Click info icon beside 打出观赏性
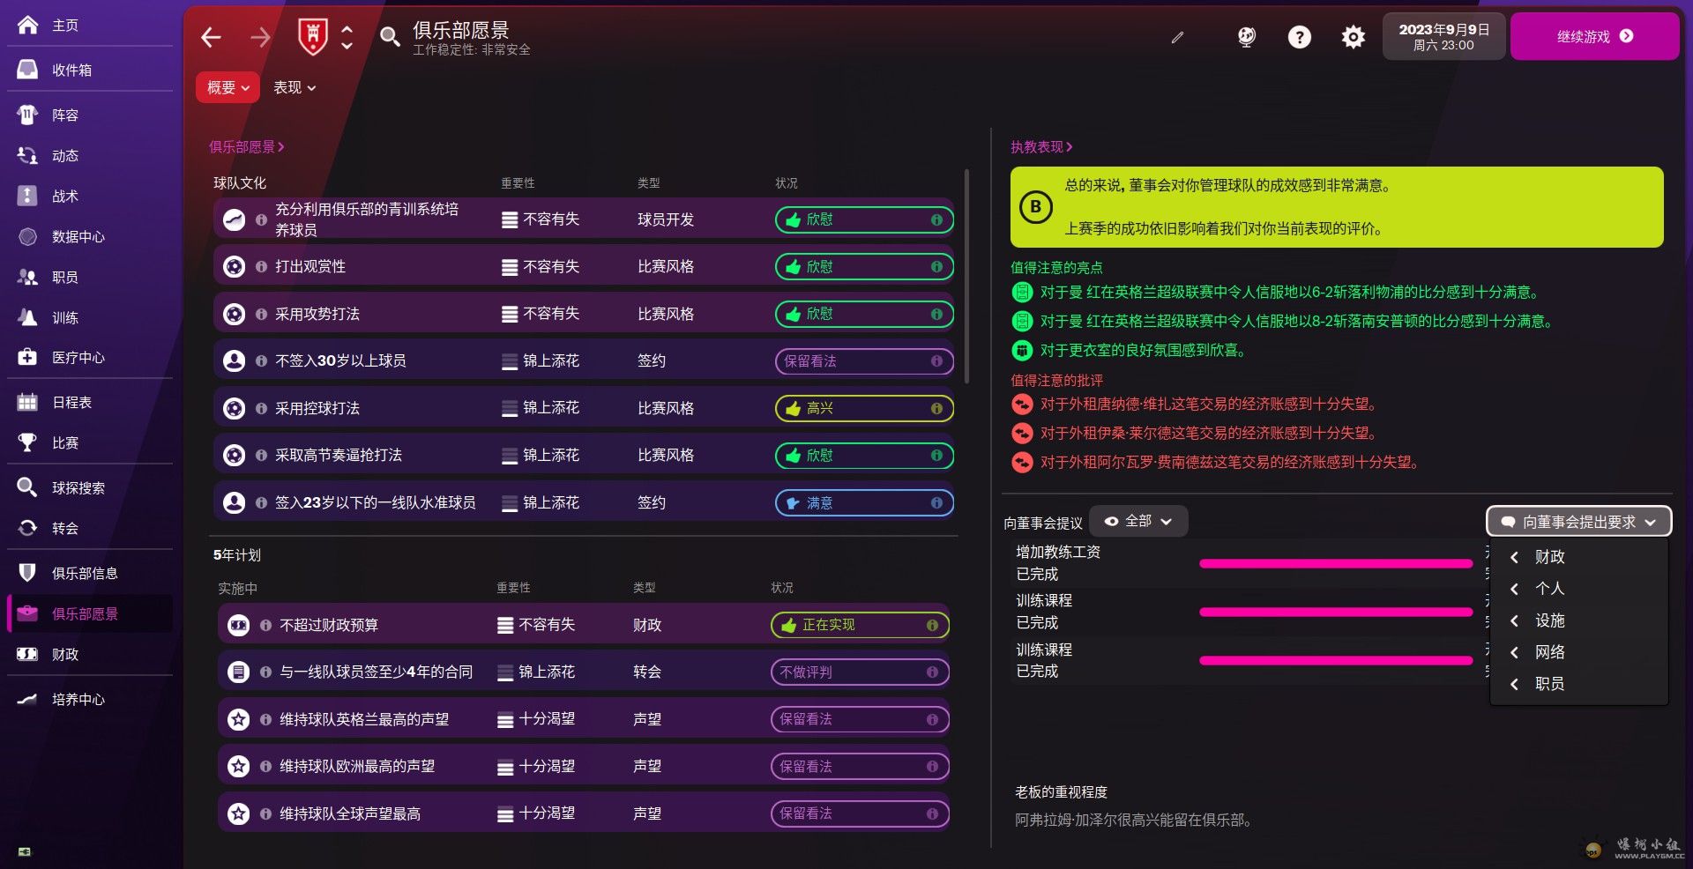 tap(261, 267)
